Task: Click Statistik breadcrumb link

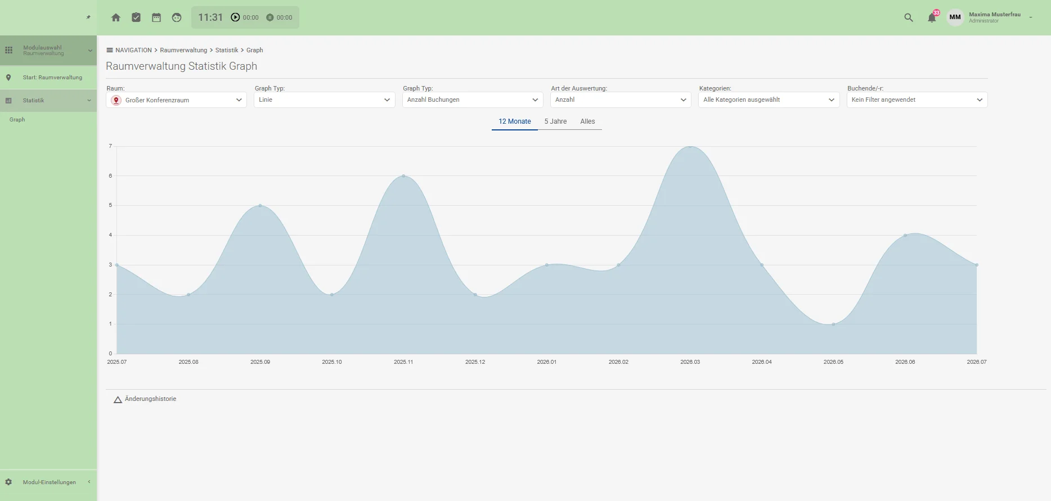Action: point(227,50)
